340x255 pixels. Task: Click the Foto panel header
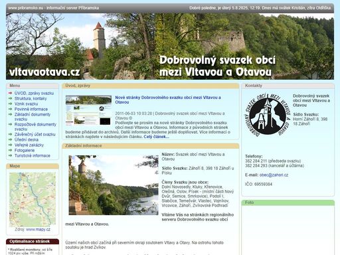tap(288, 203)
